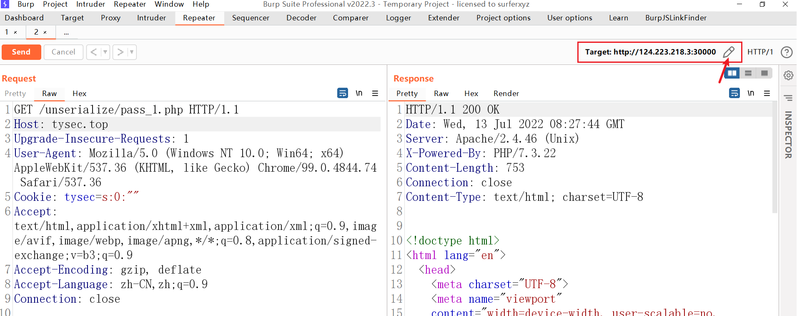The width and height of the screenshot is (797, 316).
Task: Expand the Inspector panel lines icon
Action: click(x=788, y=98)
